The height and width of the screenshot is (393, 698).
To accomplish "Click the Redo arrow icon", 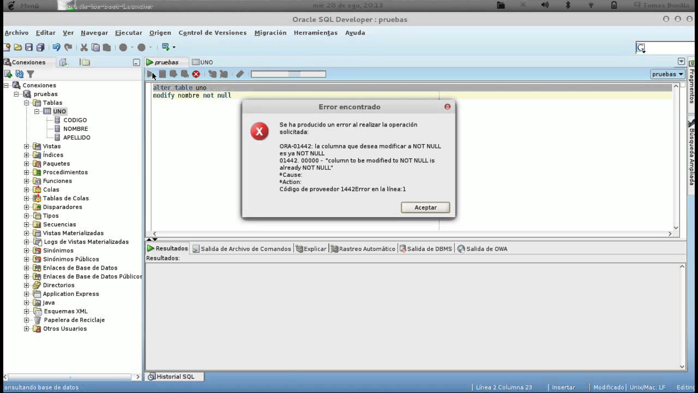I will 68,47.
